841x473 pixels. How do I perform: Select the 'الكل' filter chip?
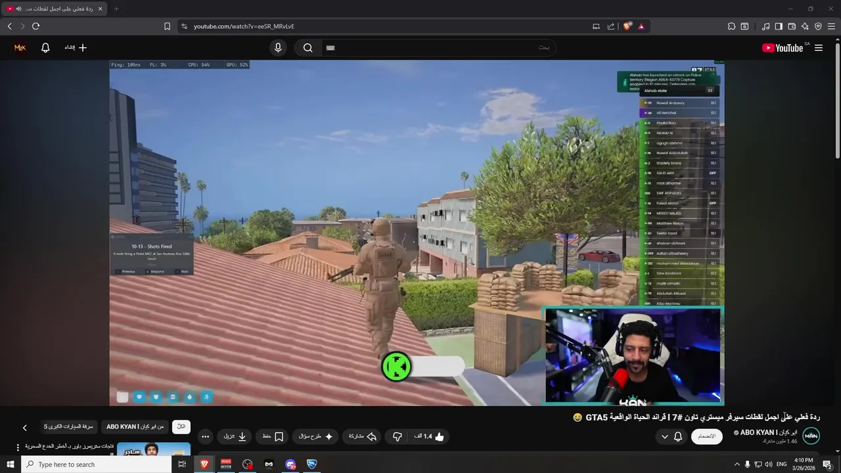181,426
